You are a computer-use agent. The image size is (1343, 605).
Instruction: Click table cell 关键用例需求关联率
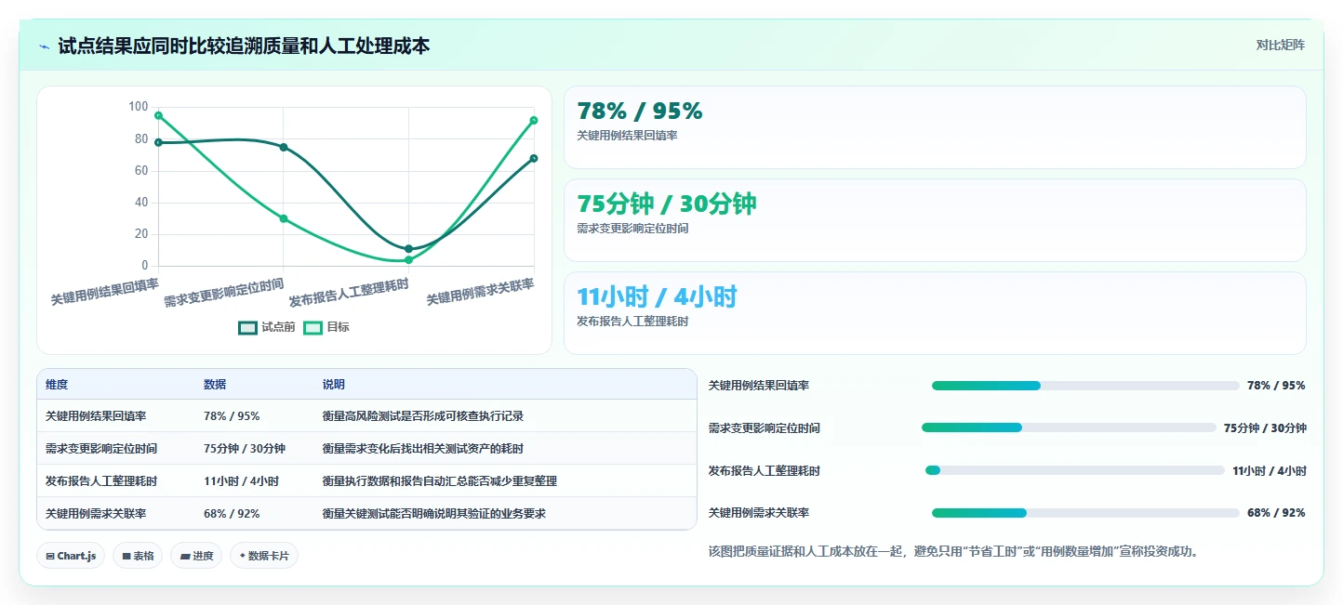point(96,514)
